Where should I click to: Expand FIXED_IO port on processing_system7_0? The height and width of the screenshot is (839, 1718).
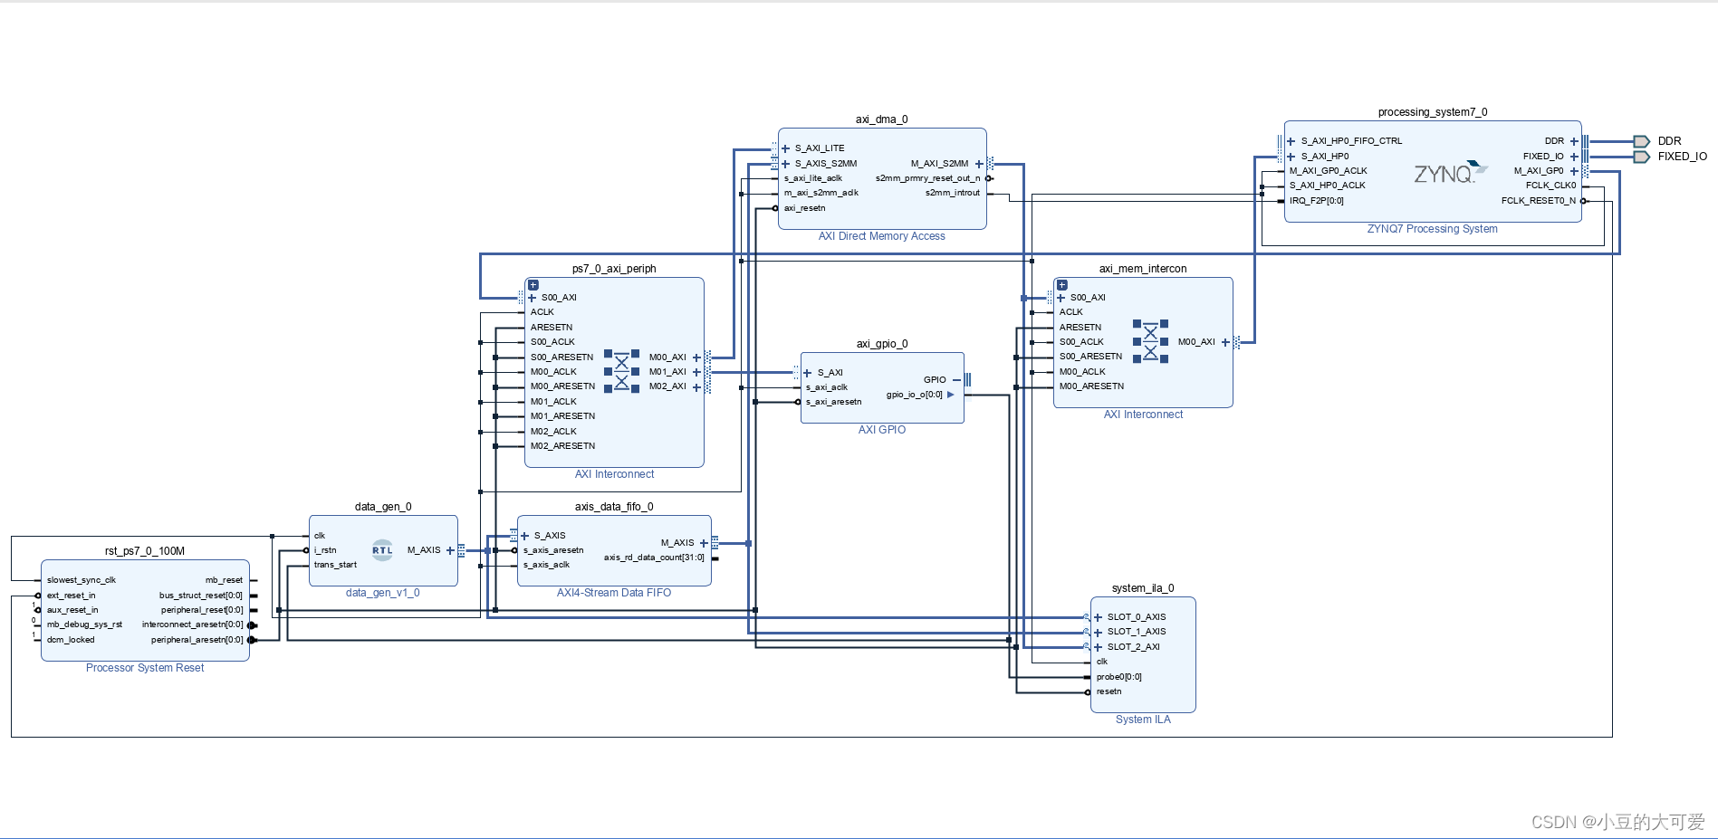point(1574,157)
